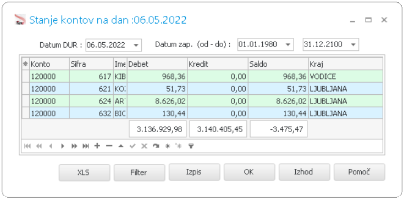
Task: Post changes with checkmark icon
Action: coord(133,146)
